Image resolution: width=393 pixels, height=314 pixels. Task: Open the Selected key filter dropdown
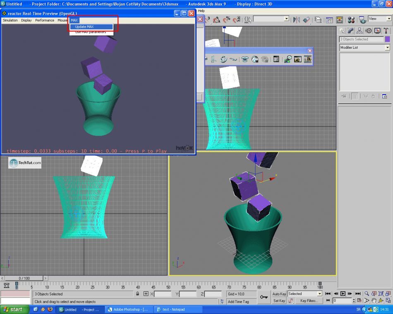[x=319, y=294]
